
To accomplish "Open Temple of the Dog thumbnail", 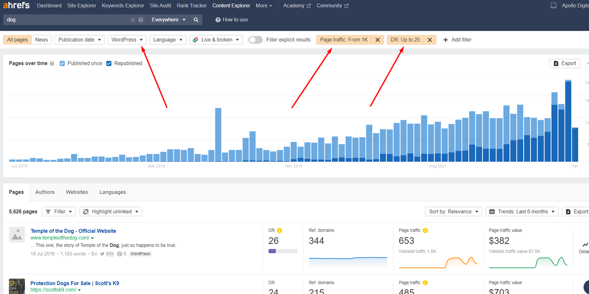I will [17, 234].
